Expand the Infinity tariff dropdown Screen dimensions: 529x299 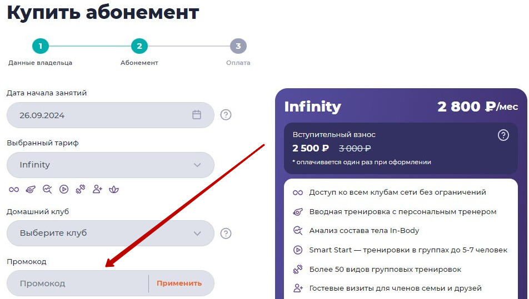click(x=111, y=165)
